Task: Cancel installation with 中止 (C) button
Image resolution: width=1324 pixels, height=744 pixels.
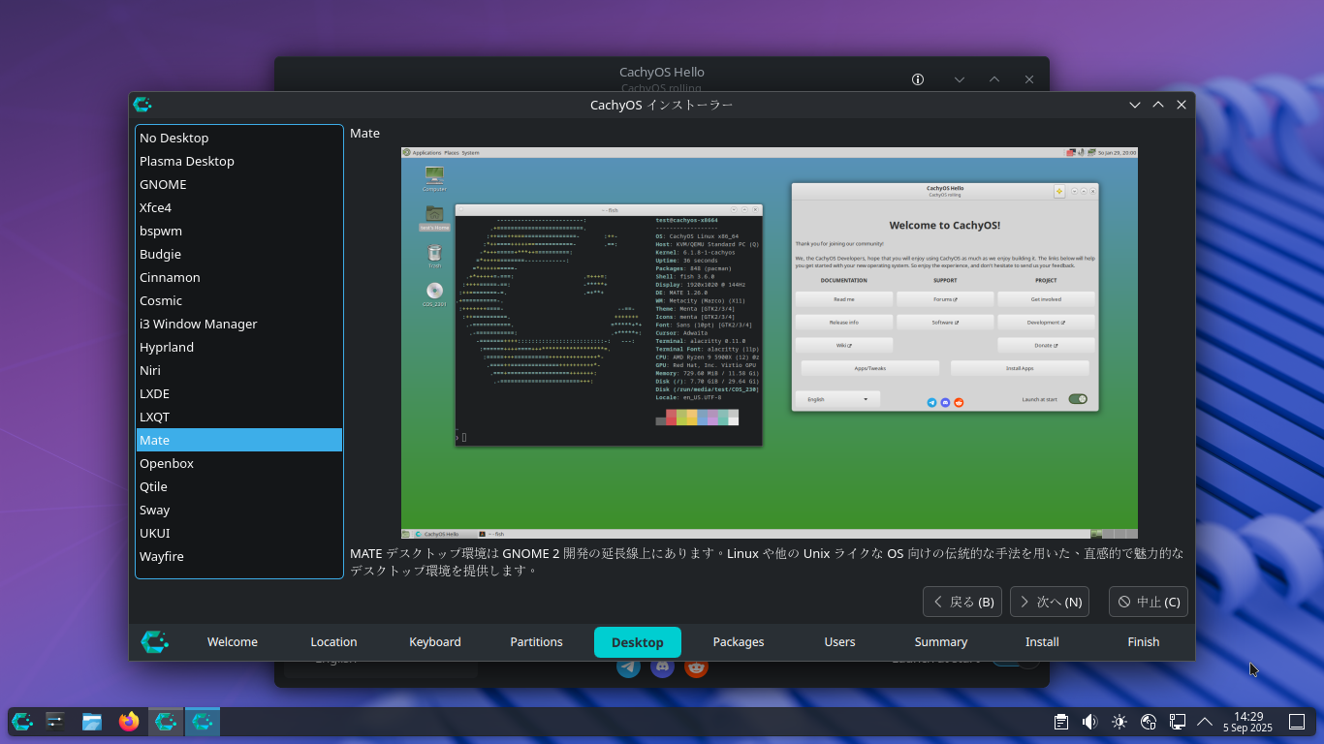Action: coord(1148,602)
